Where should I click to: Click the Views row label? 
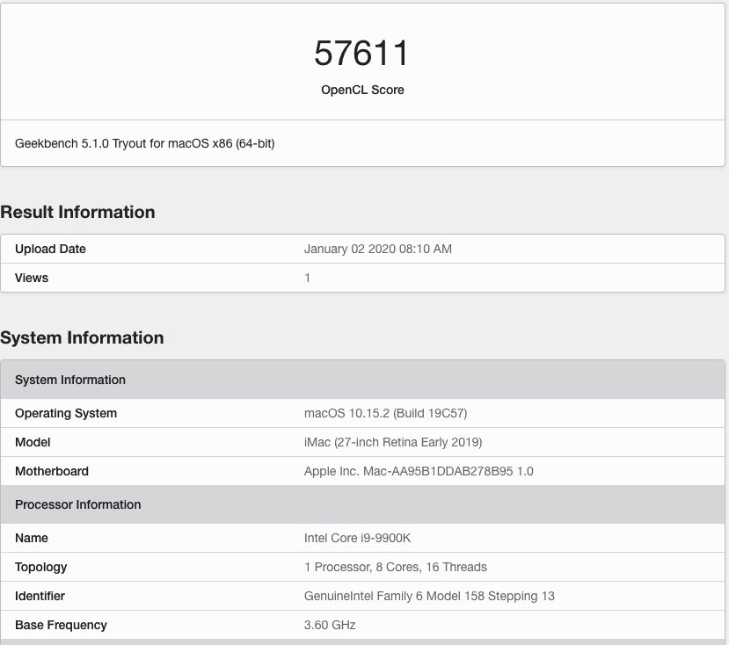(32, 278)
